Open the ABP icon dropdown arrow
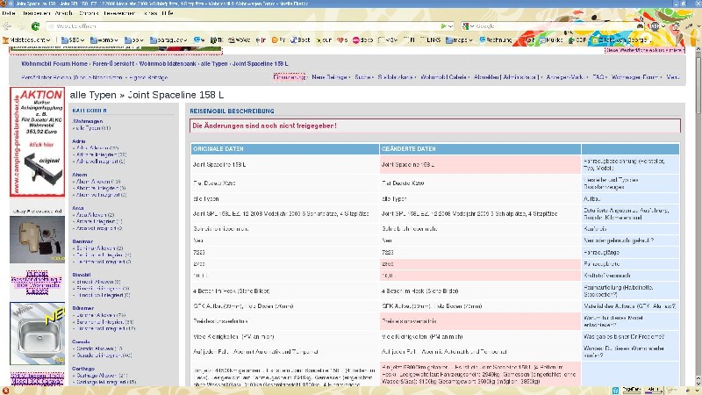This screenshot has height=395, width=702. click(x=663, y=27)
